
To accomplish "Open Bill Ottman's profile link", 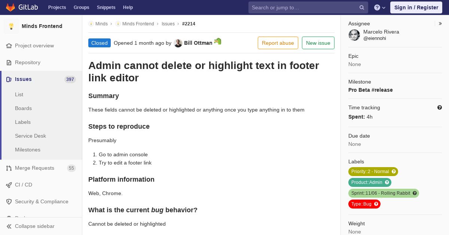I will [198, 43].
